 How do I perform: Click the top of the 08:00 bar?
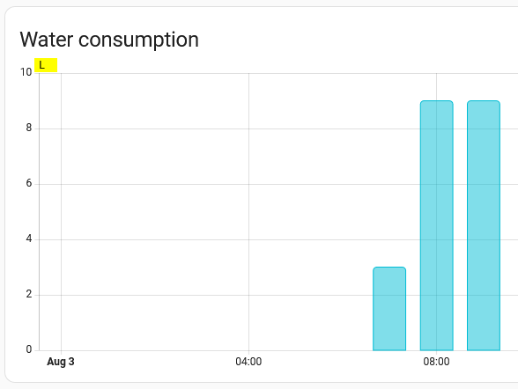click(x=437, y=103)
